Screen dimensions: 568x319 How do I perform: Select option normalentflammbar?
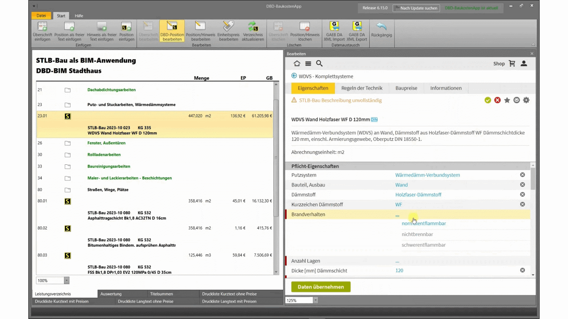coord(424,224)
